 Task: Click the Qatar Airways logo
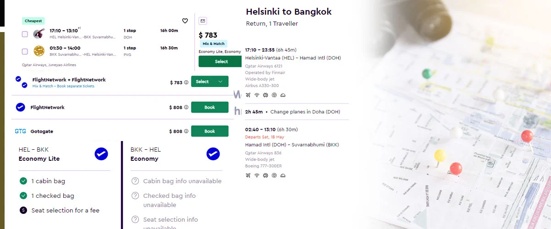pyautogui.click(x=39, y=33)
